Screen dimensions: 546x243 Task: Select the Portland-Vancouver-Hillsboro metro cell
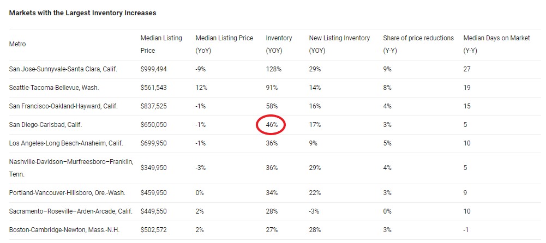[67, 192]
